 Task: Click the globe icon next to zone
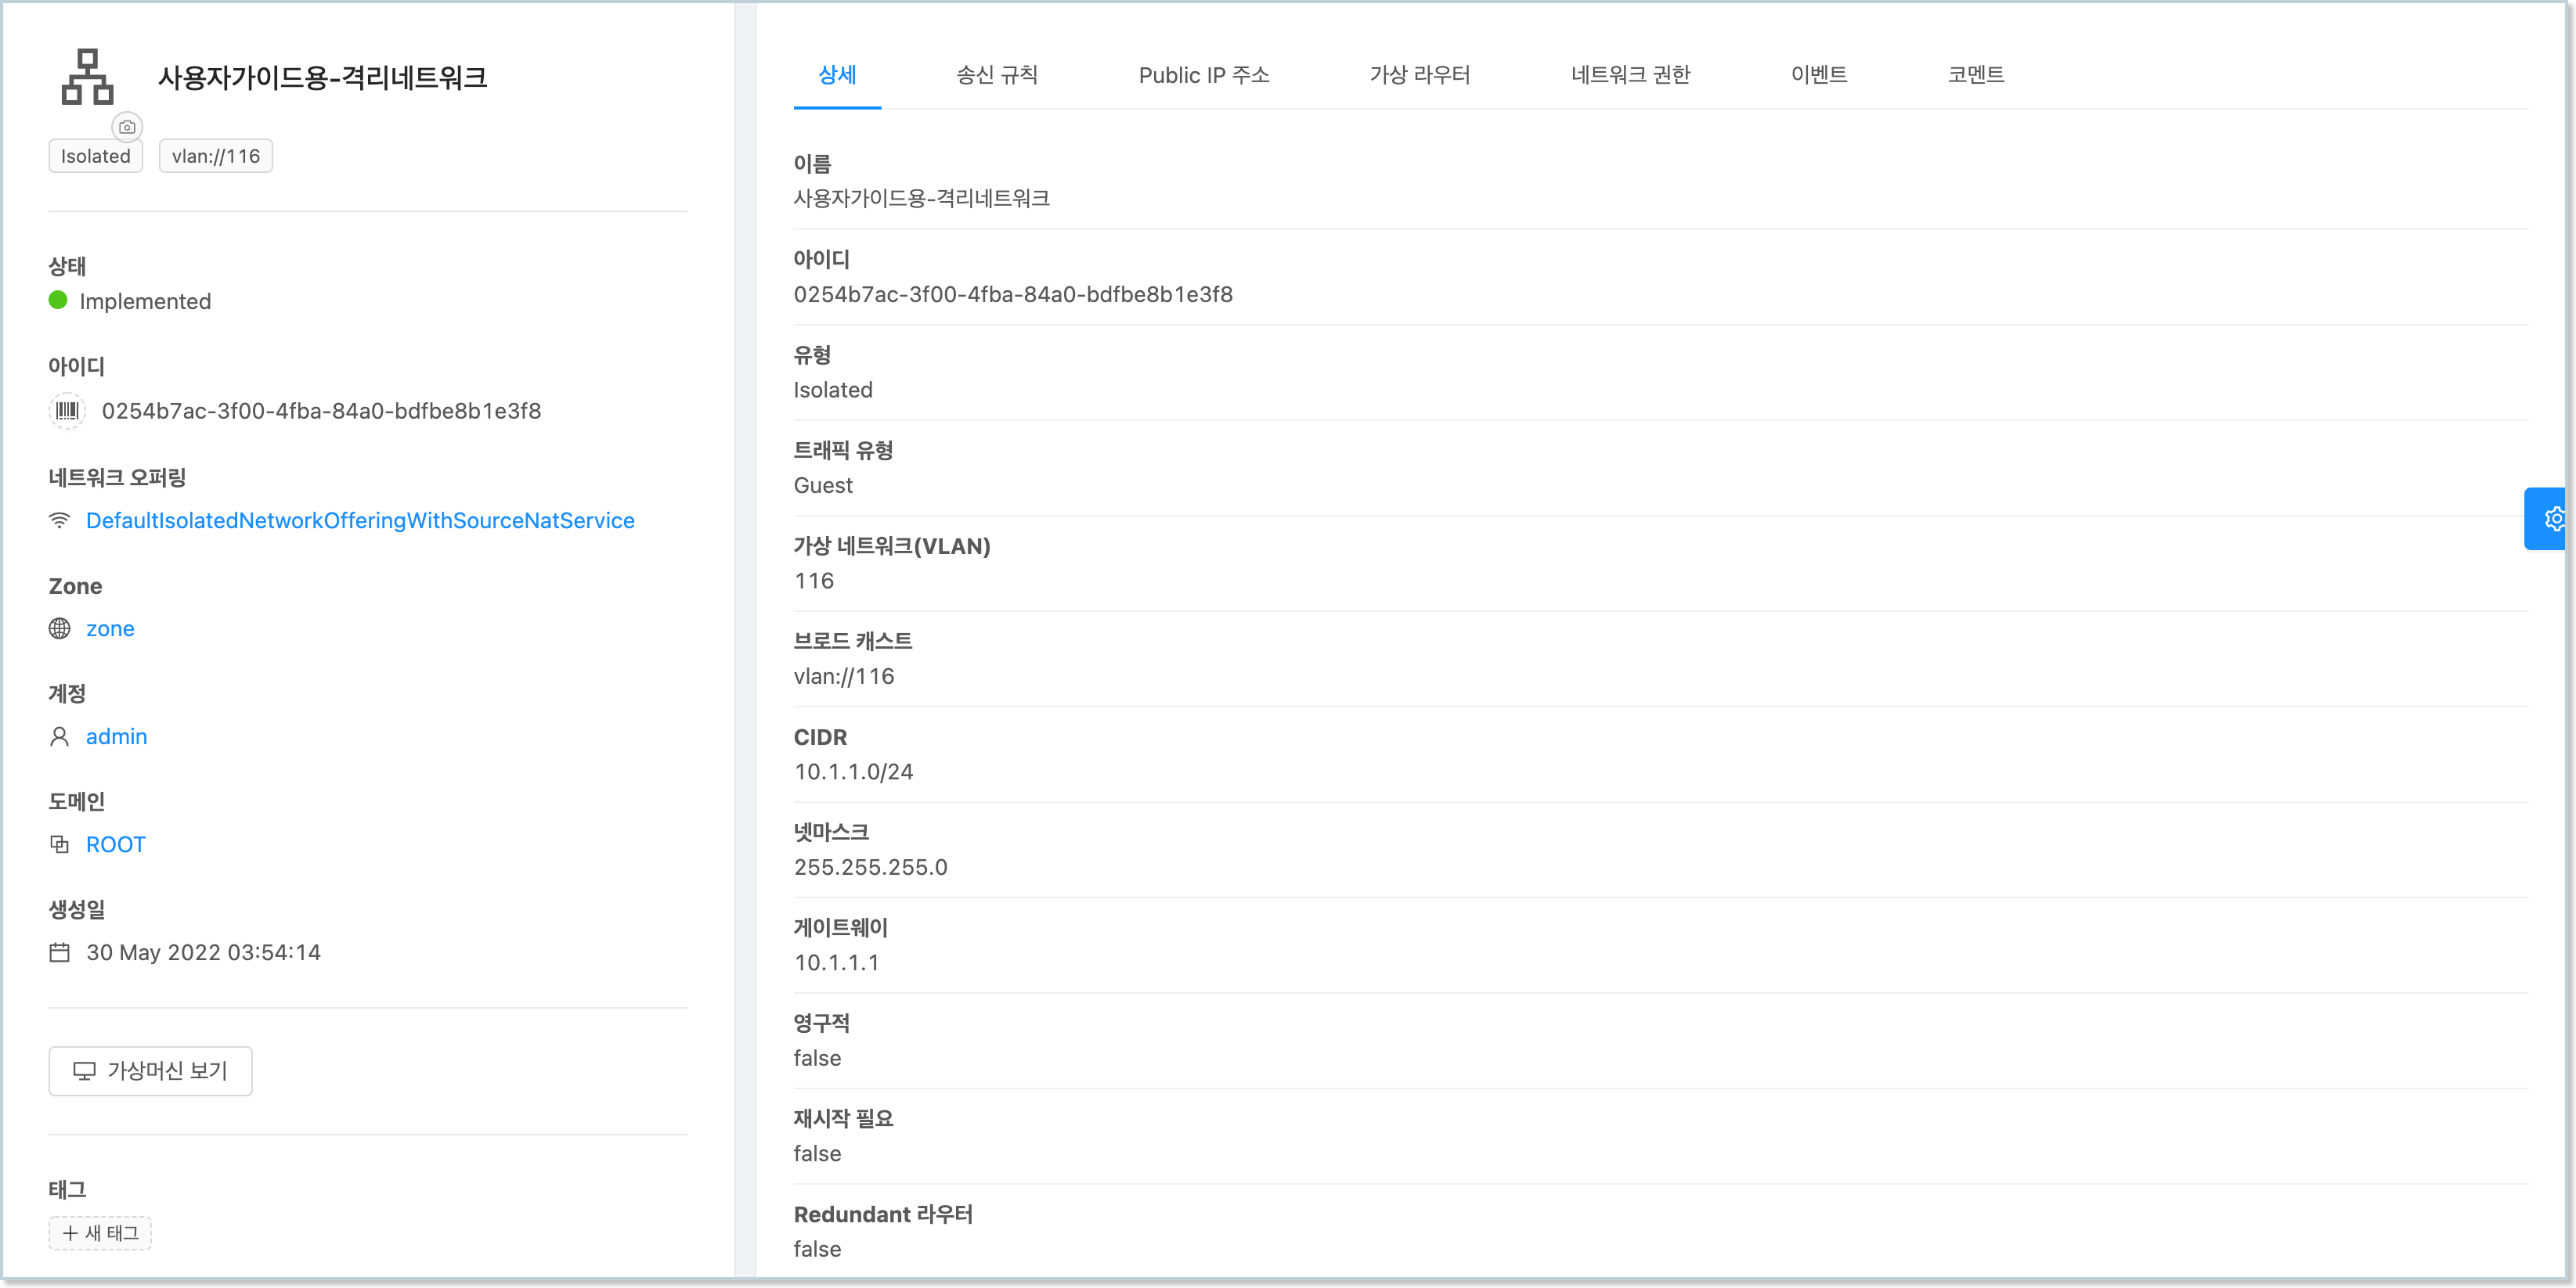coord(60,628)
